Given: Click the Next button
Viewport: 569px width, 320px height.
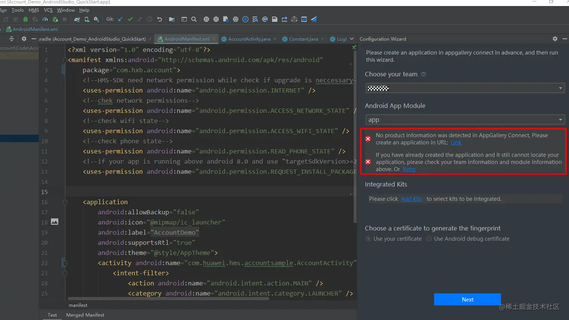Looking at the screenshot, I should pos(467,299).
